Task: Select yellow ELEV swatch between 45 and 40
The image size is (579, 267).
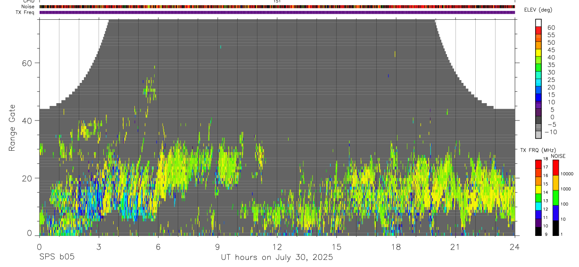Action: (539, 53)
